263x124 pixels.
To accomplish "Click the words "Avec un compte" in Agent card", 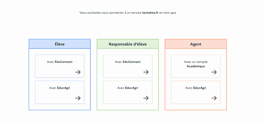I will [196, 62].
